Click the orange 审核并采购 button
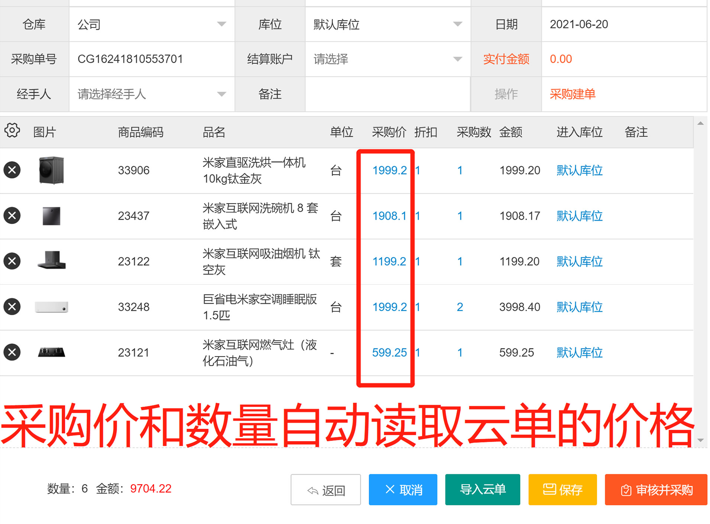 (x=656, y=490)
